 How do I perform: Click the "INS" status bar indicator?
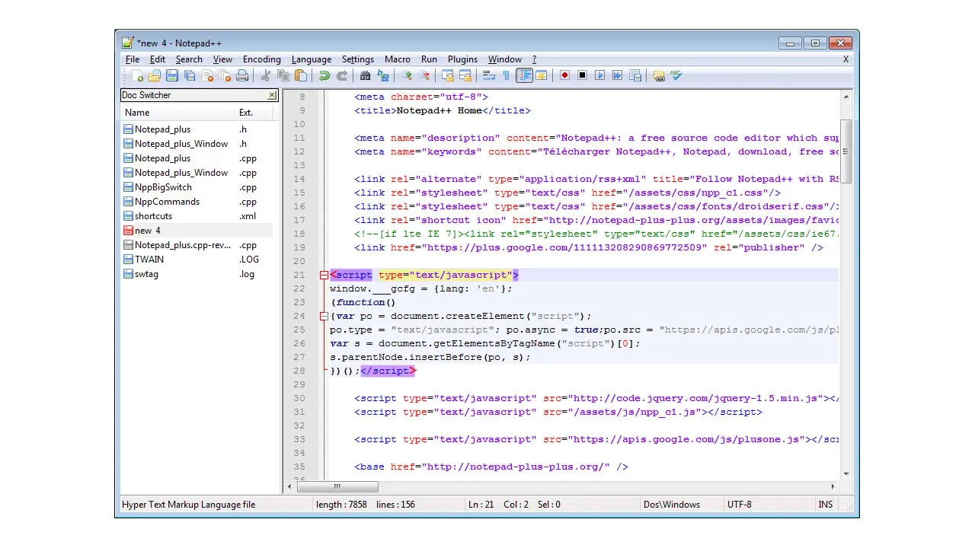click(826, 505)
